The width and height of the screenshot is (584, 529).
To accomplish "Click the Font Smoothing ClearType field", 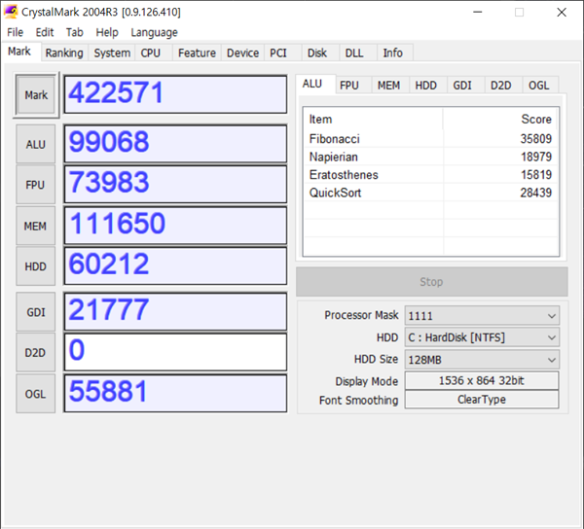I will [x=482, y=399].
